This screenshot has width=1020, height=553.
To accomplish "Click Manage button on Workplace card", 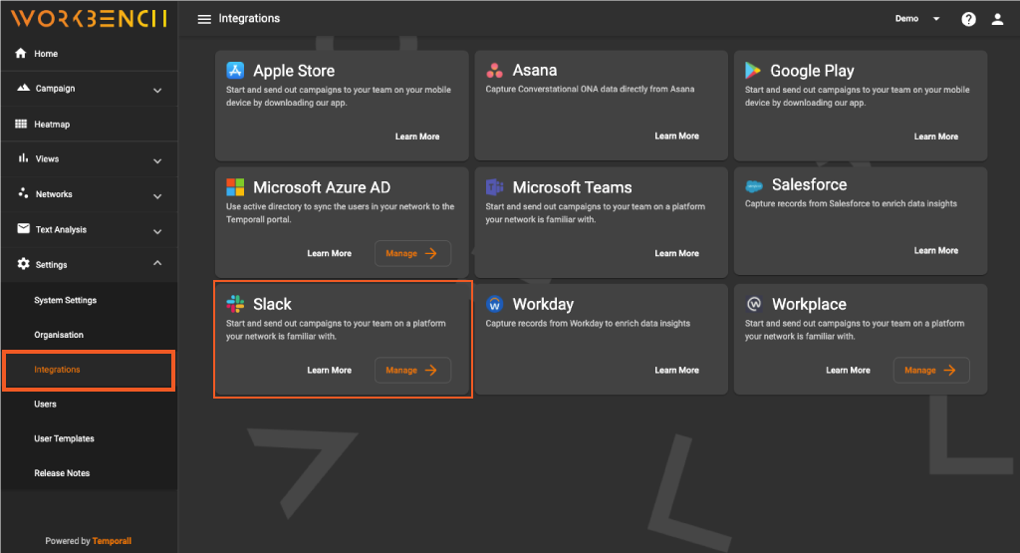I will pyautogui.click(x=931, y=371).
